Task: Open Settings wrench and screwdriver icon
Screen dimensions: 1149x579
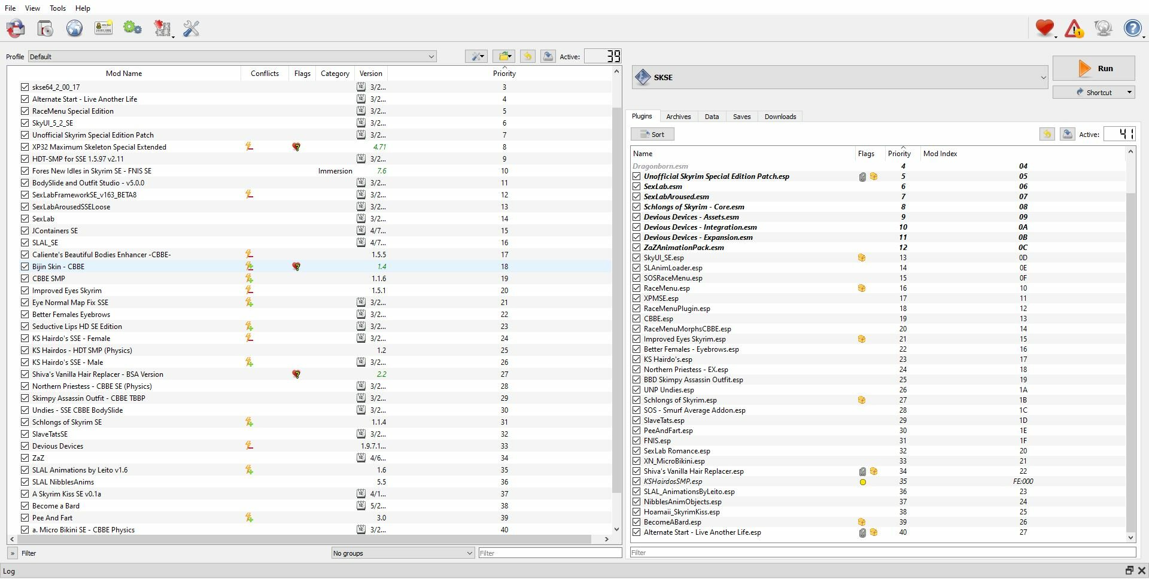Action: point(191,28)
